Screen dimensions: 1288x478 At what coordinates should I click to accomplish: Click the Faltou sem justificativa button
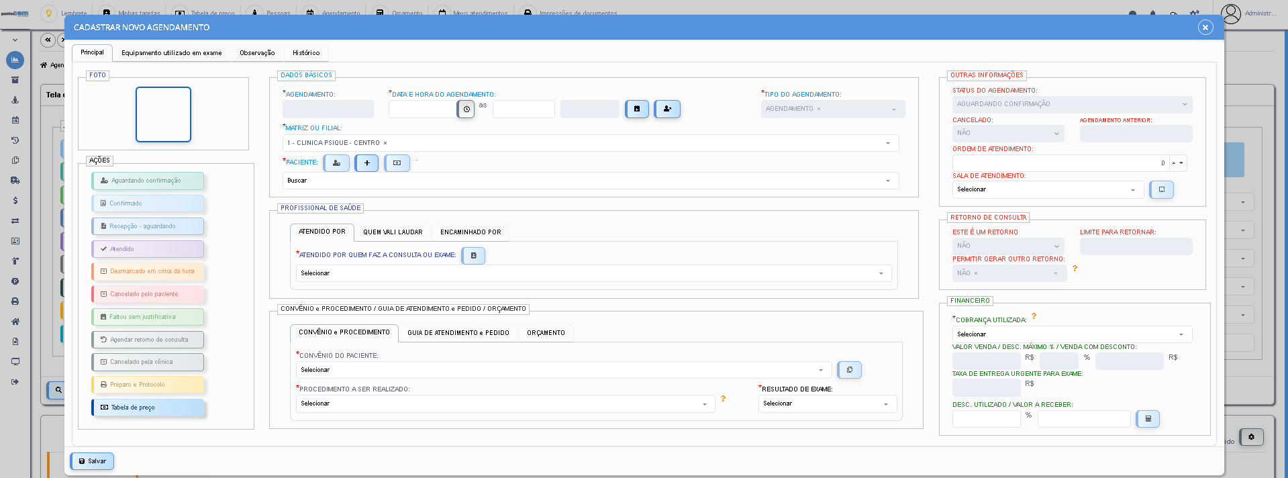tap(148, 317)
